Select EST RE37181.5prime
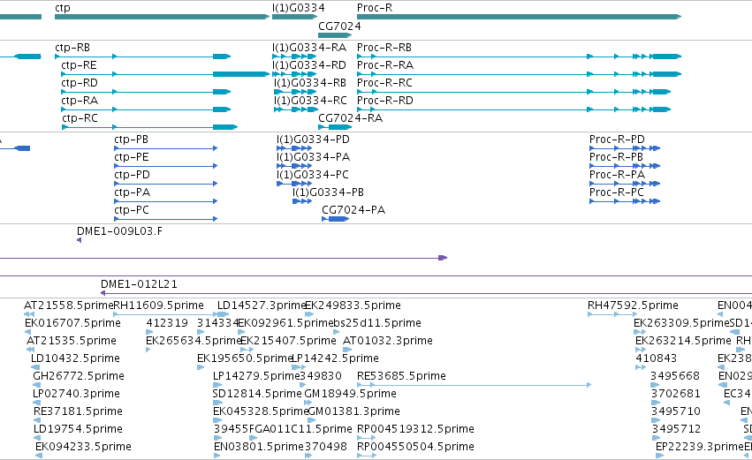752x460 pixels. 37,420
